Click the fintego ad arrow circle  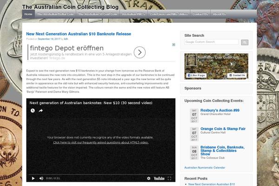pos(139,53)
